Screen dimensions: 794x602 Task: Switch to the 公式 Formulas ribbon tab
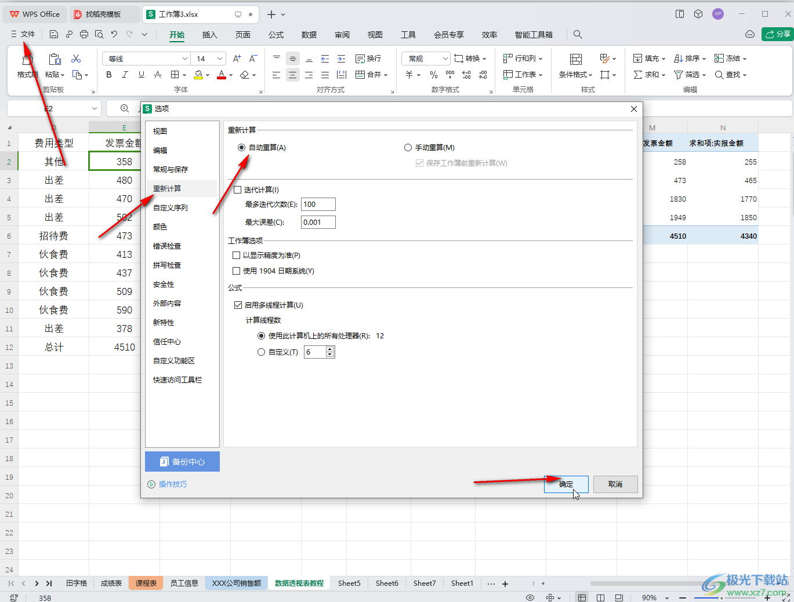[276, 35]
